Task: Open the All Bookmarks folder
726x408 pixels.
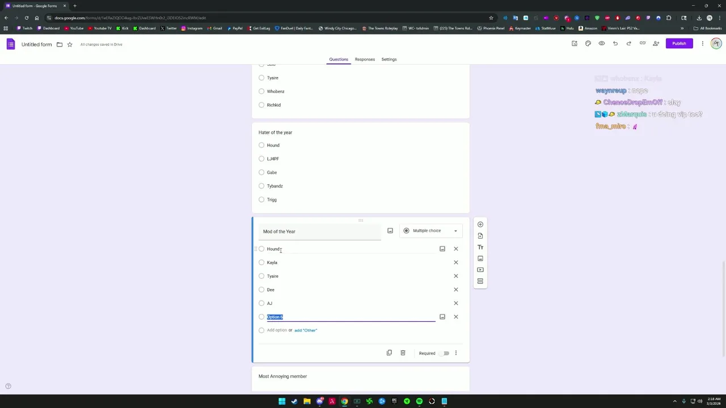Action: point(708,28)
